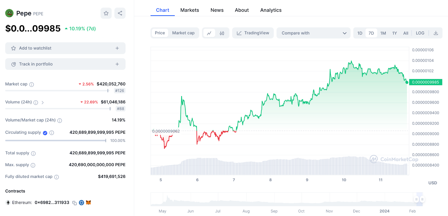Screen dimensions: 448x216
Task: Select the candlestick chart style icon
Action: click(x=222, y=33)
